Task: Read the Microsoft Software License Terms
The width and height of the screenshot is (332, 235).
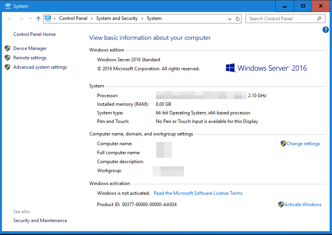Action: coord(198,193)
